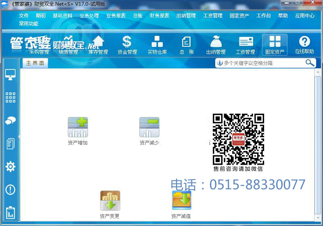
Task: Open the chat bubbles sidebar icon
Action: coord(10,121)
